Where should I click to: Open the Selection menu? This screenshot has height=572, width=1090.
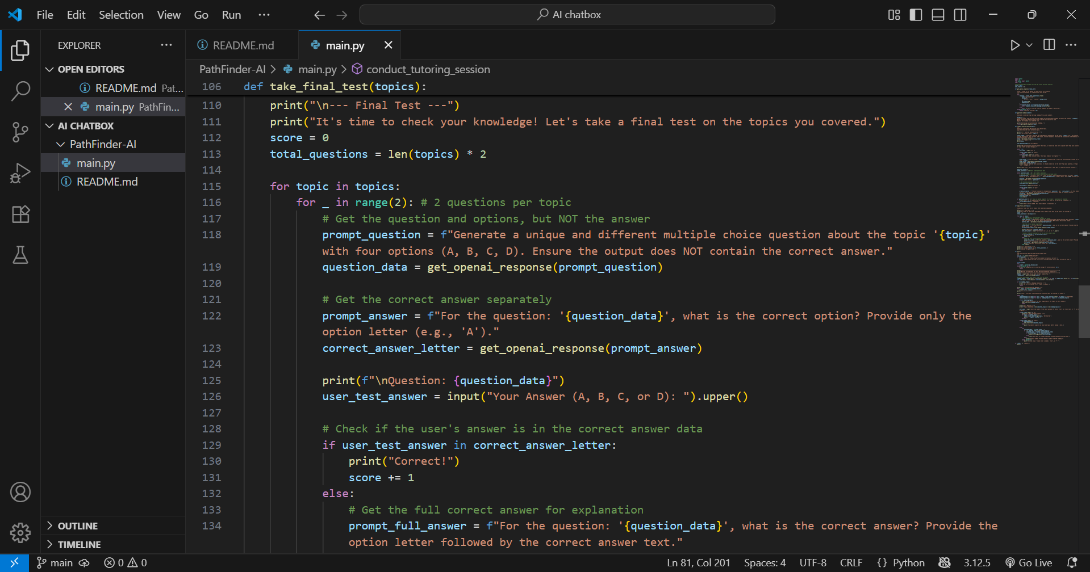click(121, 15)
